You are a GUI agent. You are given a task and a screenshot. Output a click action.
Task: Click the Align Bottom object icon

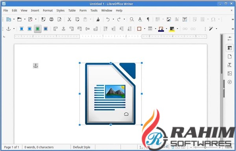point(96,29)
